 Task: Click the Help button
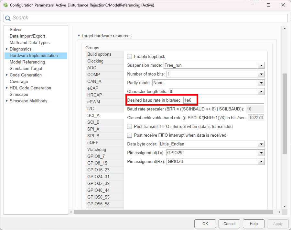[253, 224]
